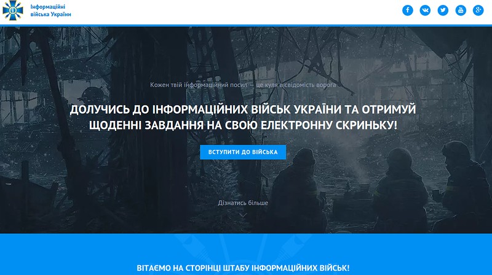Click the ВІТАЄМО НА СТОРІНЦІ ШТАБУ heading
Viewport: 492px width, 275px height.
click(x=243, y=268)
